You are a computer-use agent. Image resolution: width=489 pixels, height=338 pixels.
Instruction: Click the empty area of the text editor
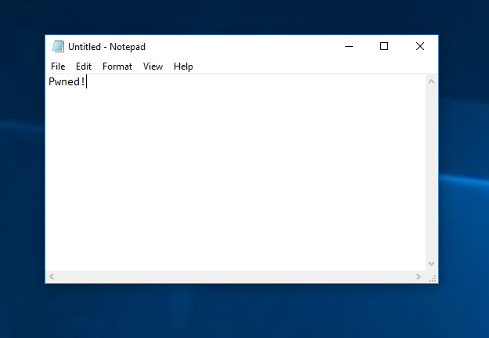coord(235,180)
